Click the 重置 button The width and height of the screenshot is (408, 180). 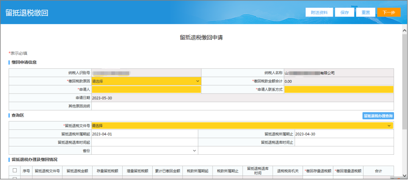pyautogui.click(x=366, y=12)
